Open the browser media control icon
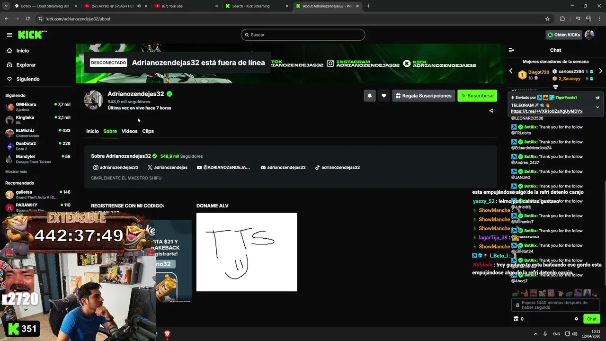This screenshot has width=606, height=341. pyautogui.click(x=578, y=19)
